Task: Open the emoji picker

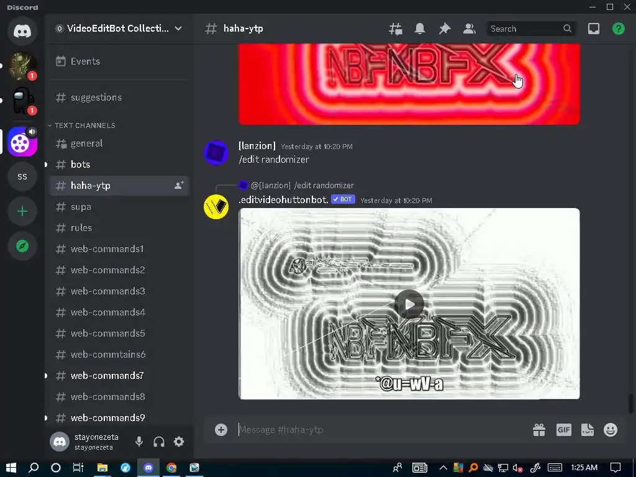Action: [x=611, y=430]
